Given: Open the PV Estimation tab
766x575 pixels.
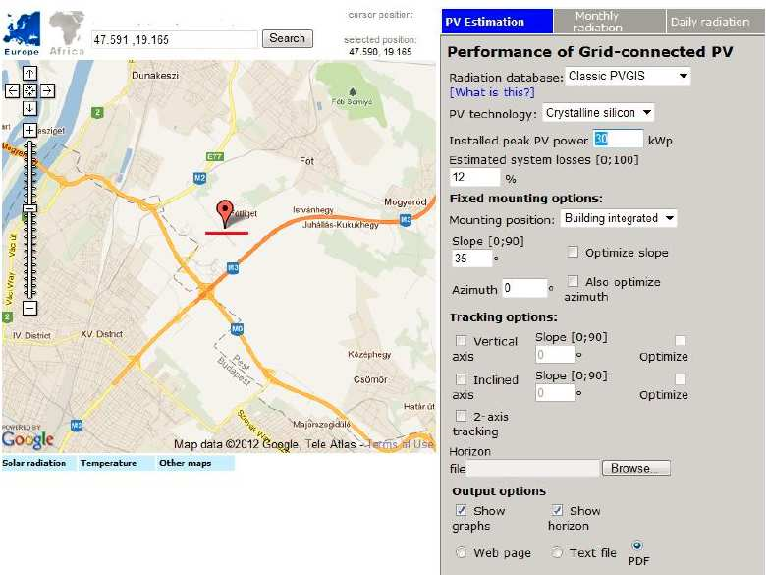Looking at the screenshot, I should (x=497, y=22).
